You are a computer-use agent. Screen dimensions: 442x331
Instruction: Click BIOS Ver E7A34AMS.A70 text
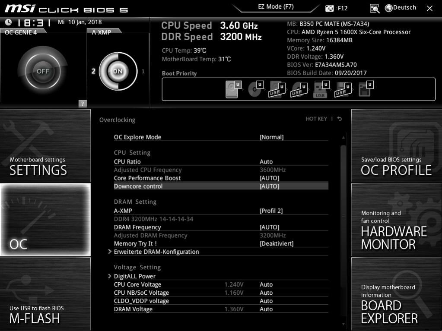322,65
